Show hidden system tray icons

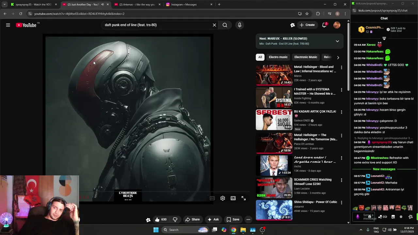[x=361, y=230]
